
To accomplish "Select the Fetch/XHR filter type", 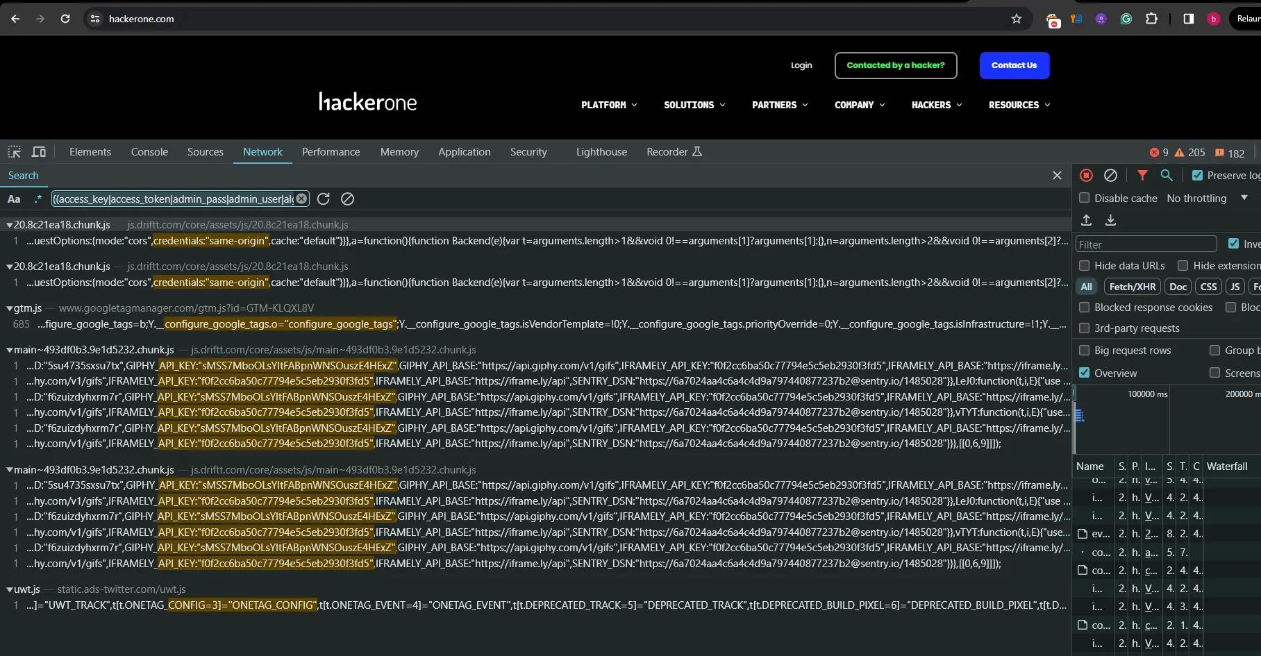I will (x=1133, y=287).
